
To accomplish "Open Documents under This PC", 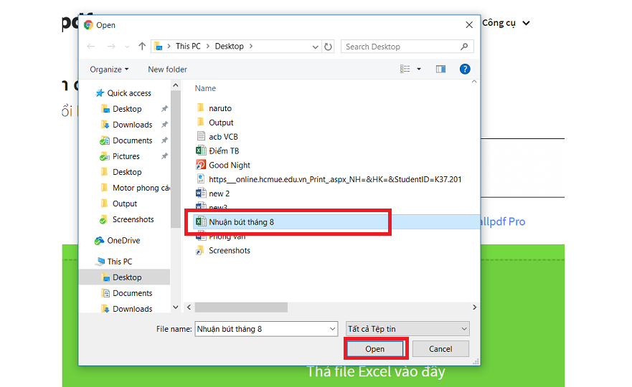I will pyautogui.click(x=127, y=293).
